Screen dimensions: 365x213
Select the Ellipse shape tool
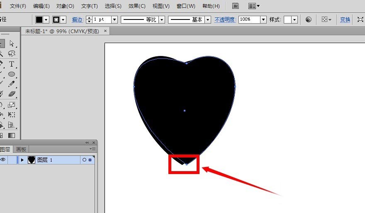click(12, 74)
